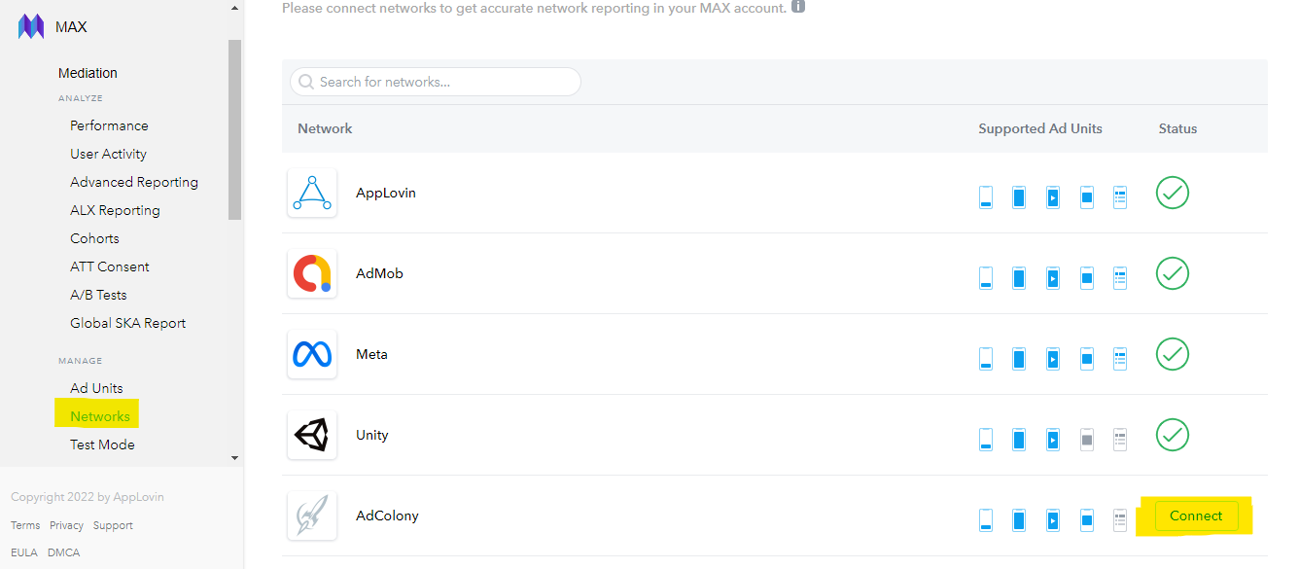Screen dimensions: 1299x569
Task: Open the Support link
Action: 113,525
